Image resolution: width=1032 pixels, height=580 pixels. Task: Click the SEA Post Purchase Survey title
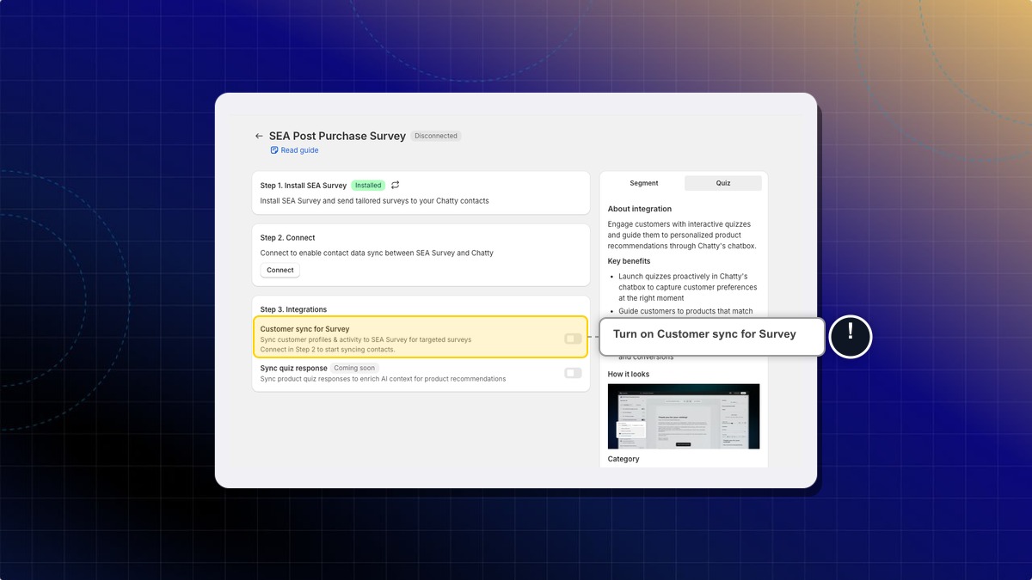coord(337,136)
